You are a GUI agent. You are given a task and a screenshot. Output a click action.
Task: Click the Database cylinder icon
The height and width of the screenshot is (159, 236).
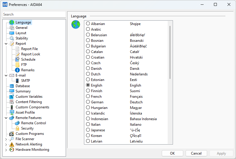12,86
